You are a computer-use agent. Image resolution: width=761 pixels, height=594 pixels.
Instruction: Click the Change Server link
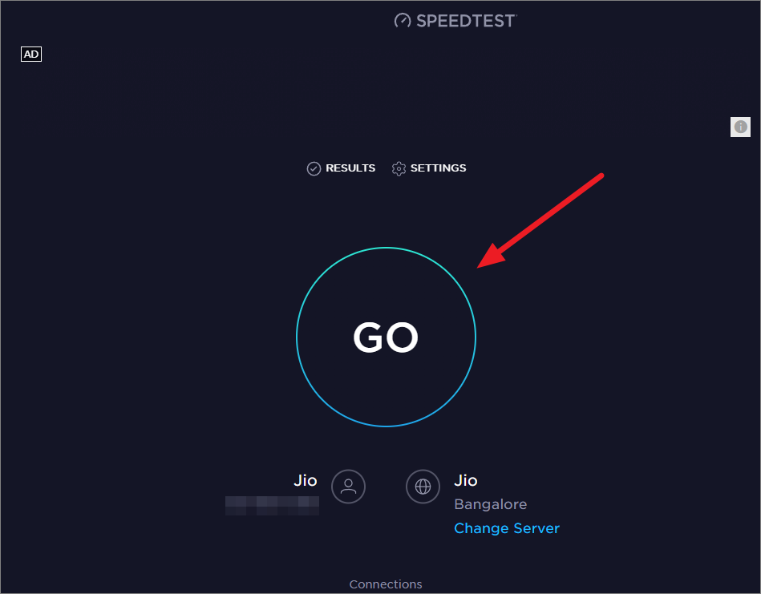click(x=507, y=528)
